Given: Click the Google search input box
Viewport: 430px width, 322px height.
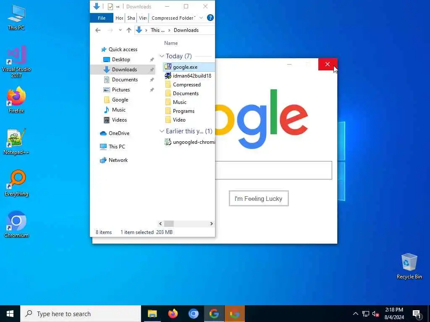Looking at the screenshot, I should click(x=273, y=170).
